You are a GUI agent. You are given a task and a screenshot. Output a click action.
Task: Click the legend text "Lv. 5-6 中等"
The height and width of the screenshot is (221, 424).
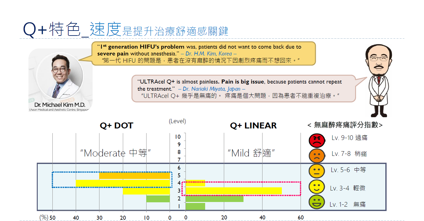tap(348, 170)
